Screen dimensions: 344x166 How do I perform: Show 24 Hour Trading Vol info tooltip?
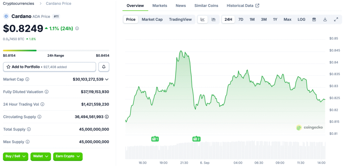click(x=42, y=104)
